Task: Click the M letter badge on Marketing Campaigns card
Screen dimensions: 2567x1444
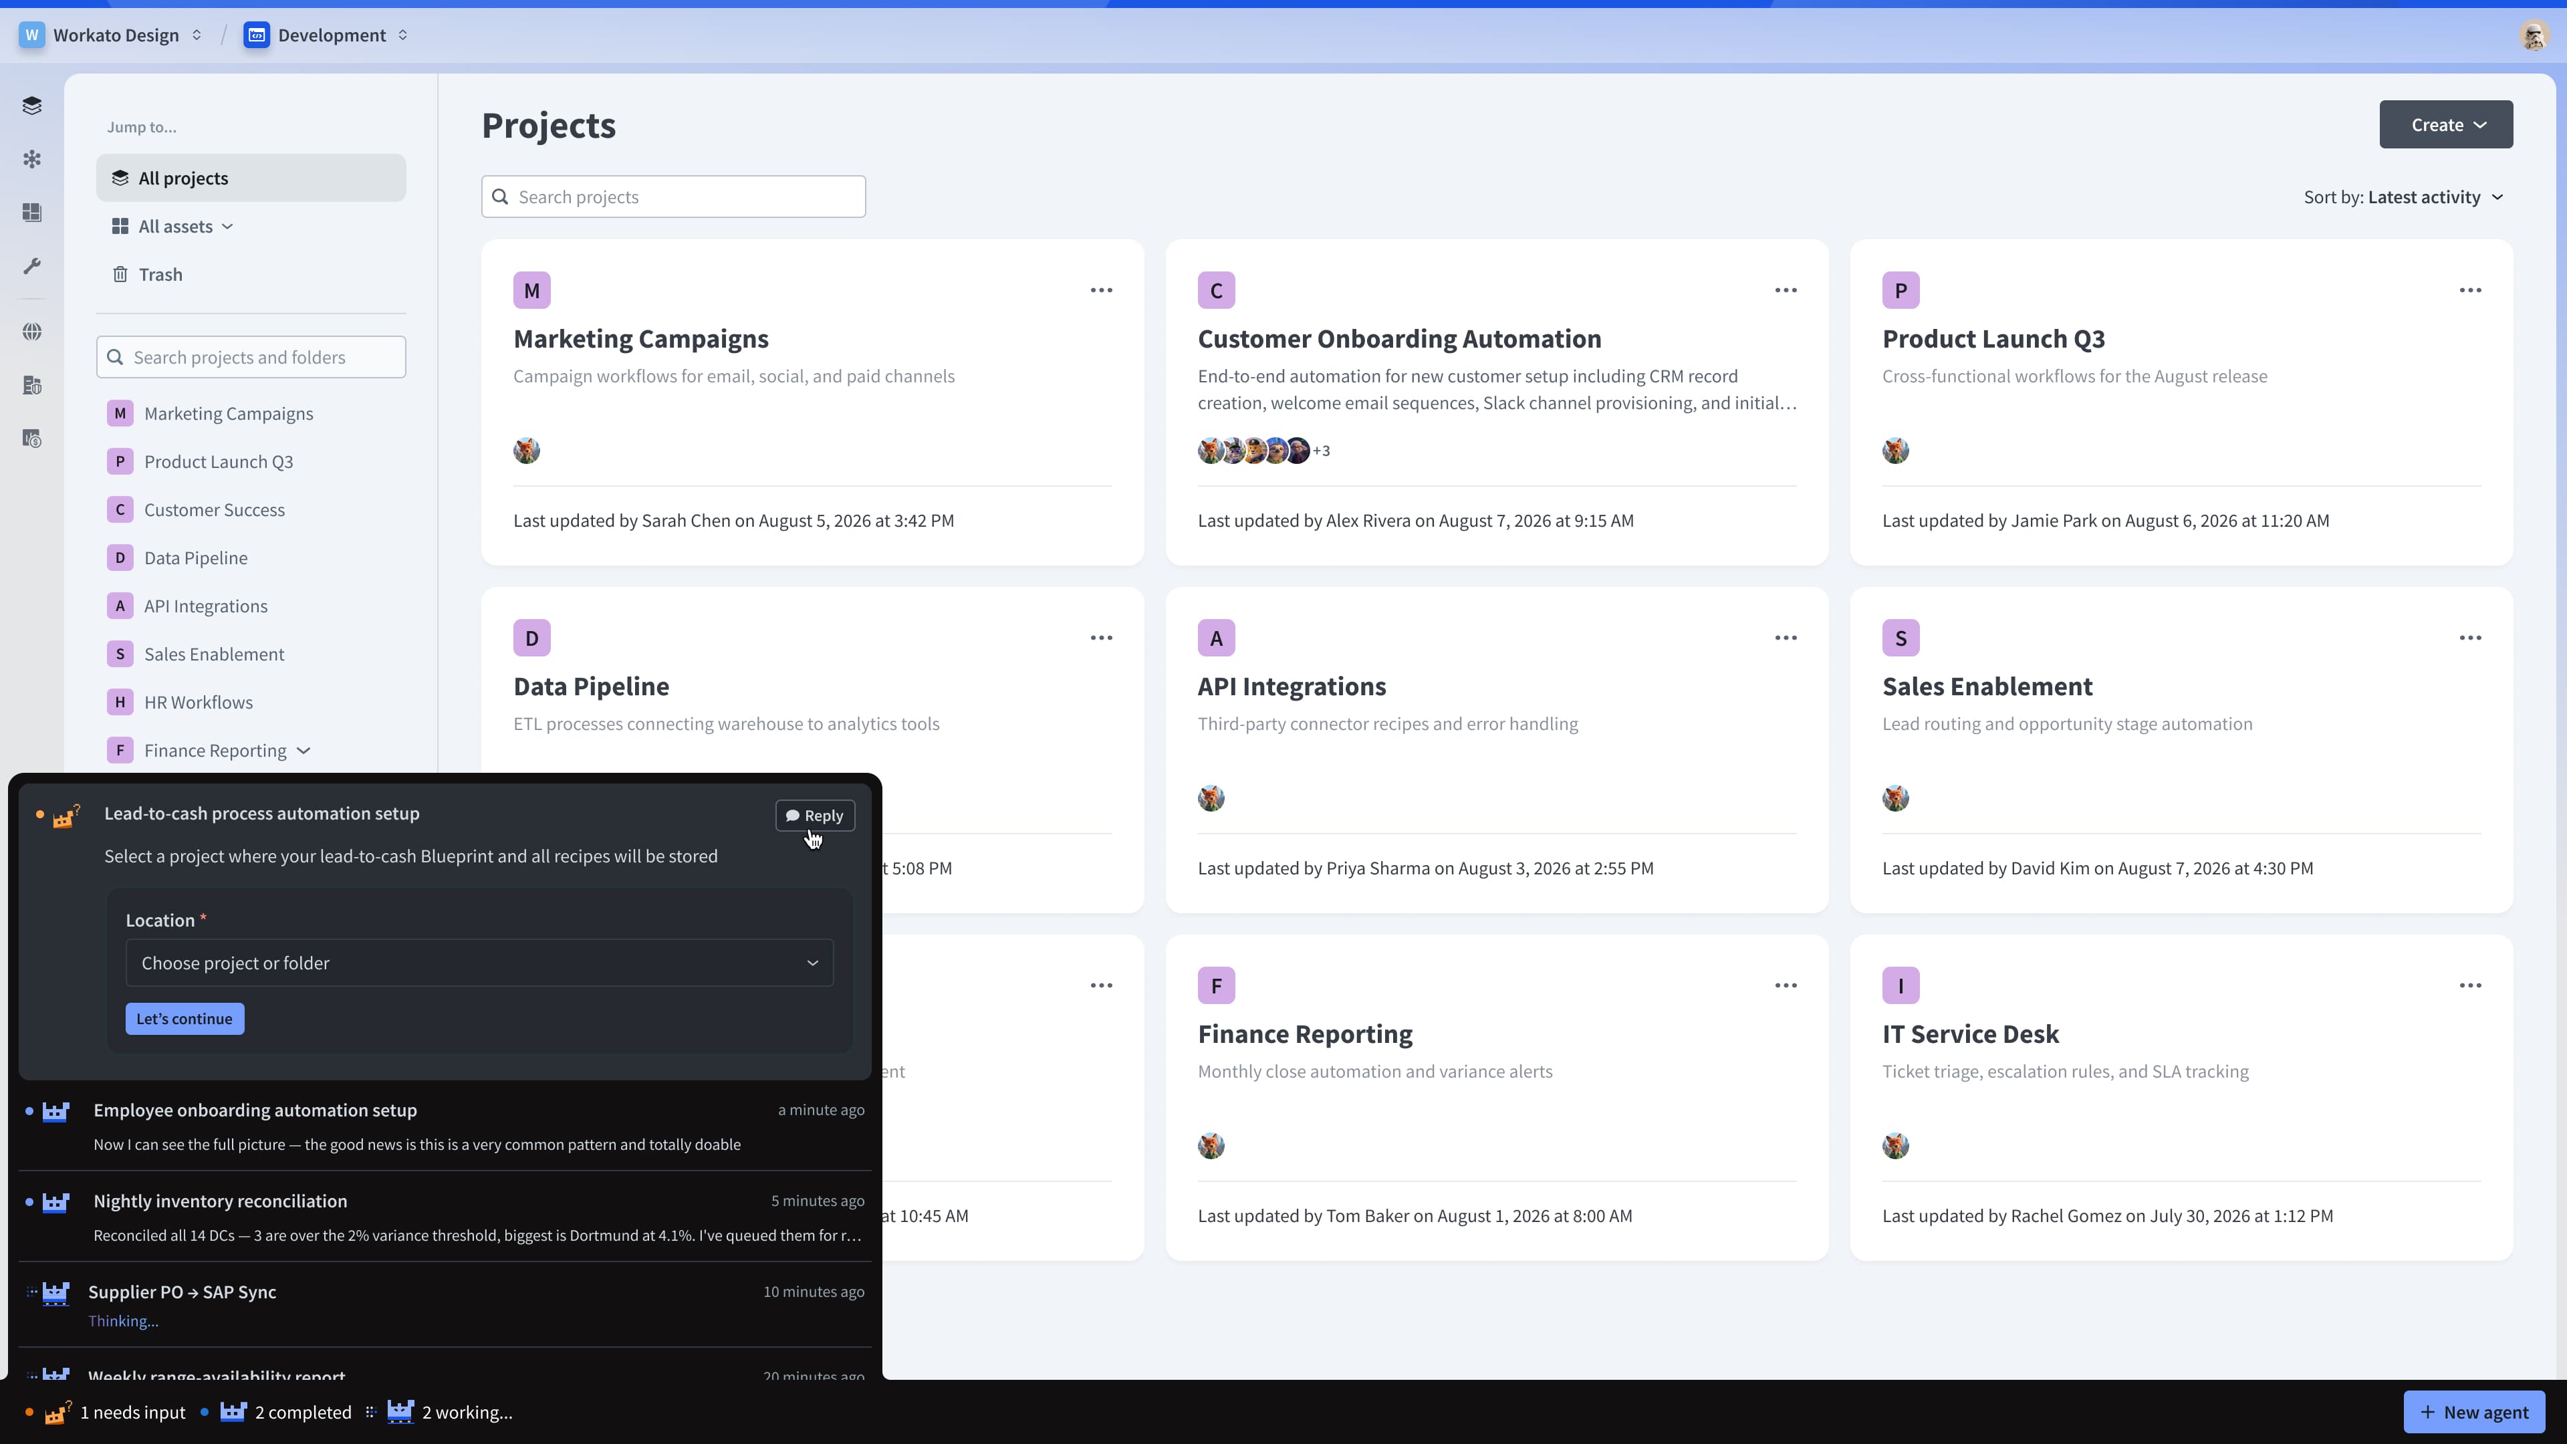Action: coord(532,290)
